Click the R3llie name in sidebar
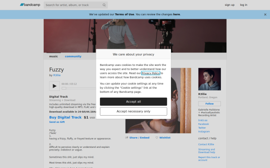Viewport: 270px width, 168px height. click(x=202, y=94)
